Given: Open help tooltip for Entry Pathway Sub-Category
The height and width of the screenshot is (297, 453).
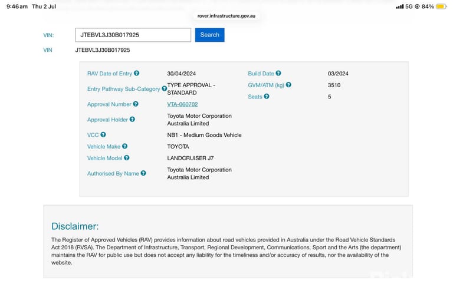Looking at the screenshot, I should click(x=164, y=88).
